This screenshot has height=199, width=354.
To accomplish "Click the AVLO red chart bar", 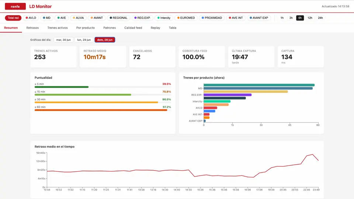I will click(211, 108).
